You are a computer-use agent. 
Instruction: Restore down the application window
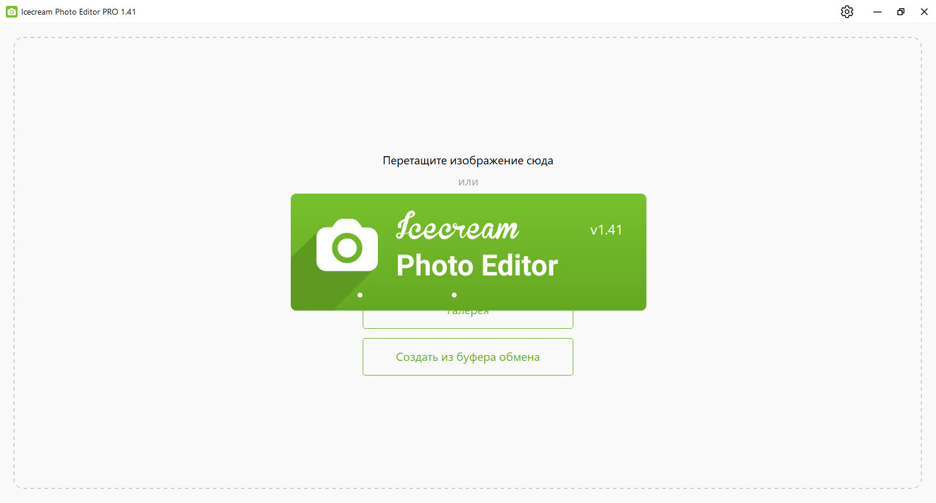[x=901, y=12]
